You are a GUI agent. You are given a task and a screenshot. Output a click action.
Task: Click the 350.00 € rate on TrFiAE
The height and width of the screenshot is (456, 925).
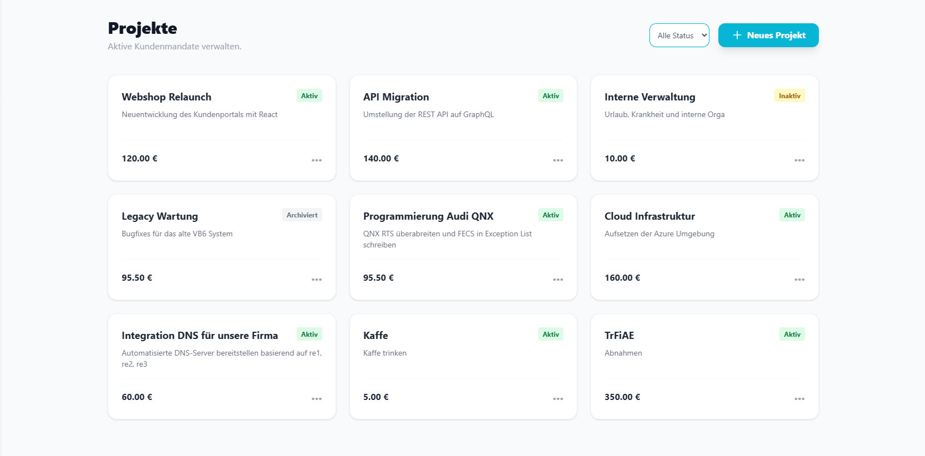(x=622, y=397)
